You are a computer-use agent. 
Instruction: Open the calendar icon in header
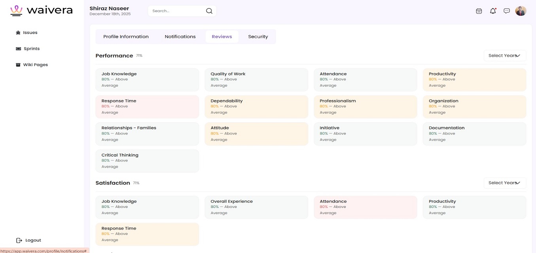tap(479, 11)
